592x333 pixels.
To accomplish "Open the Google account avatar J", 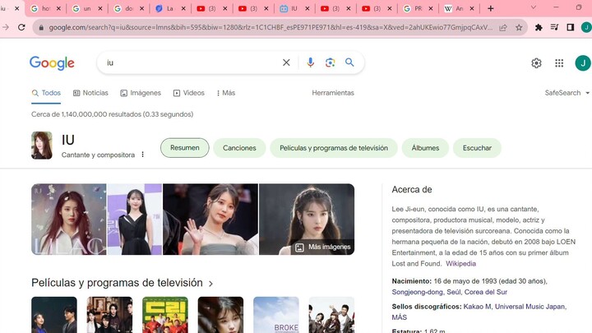I will (583, 63).
